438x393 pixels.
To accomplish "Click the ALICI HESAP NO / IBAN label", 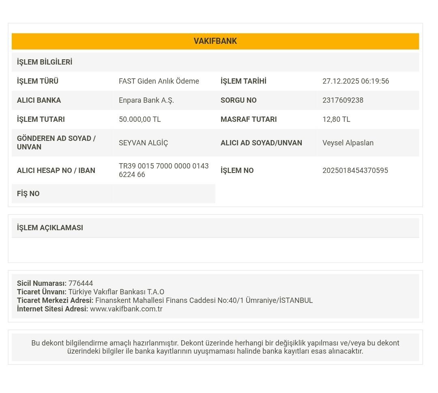I will tap(56, 171).
